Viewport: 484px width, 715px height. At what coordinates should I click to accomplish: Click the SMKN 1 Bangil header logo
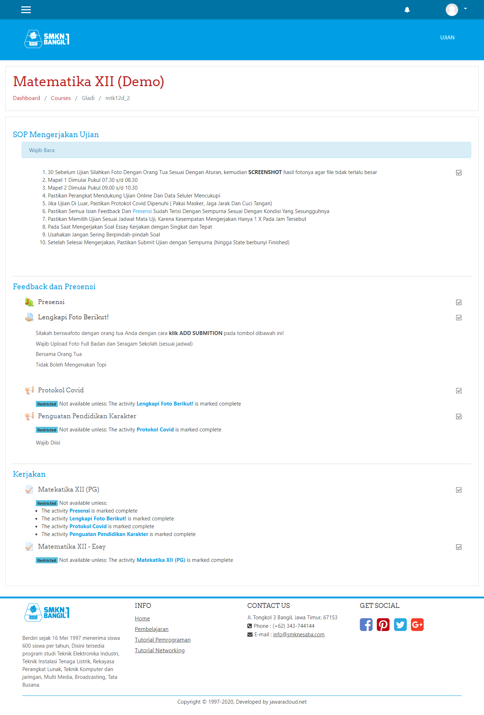coord(47,39)
